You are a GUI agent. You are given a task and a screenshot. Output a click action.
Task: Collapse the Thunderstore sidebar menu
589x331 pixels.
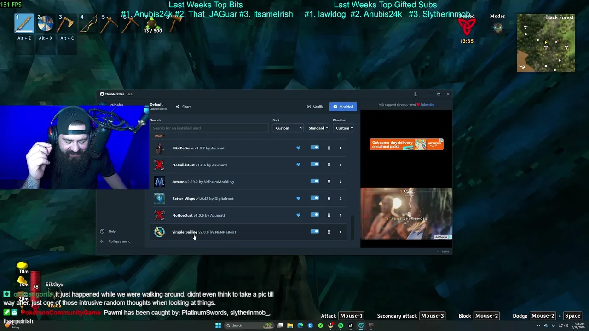point(115,241)
